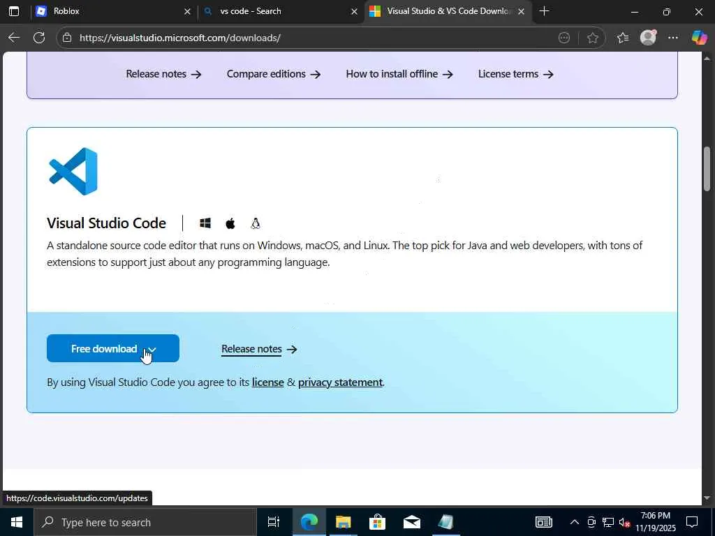
Task: Open How to install offline link
Action: tap(399, 74)
